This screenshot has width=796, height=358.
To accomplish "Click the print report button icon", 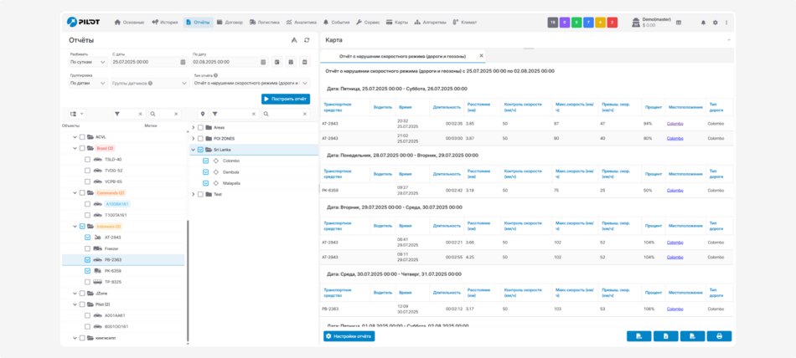I will [x=719, y=336].
